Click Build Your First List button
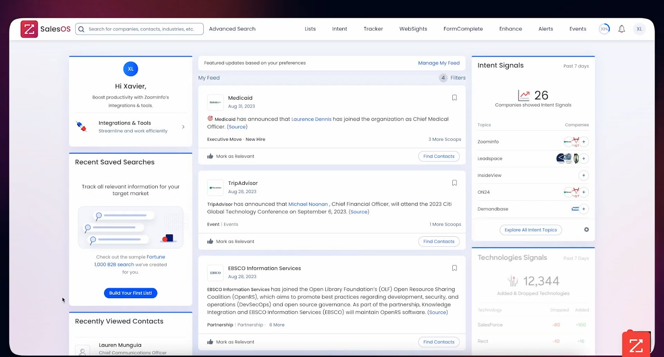Viewport: 664px width, 357px height. pyautogui.click(x=131, y=293)
